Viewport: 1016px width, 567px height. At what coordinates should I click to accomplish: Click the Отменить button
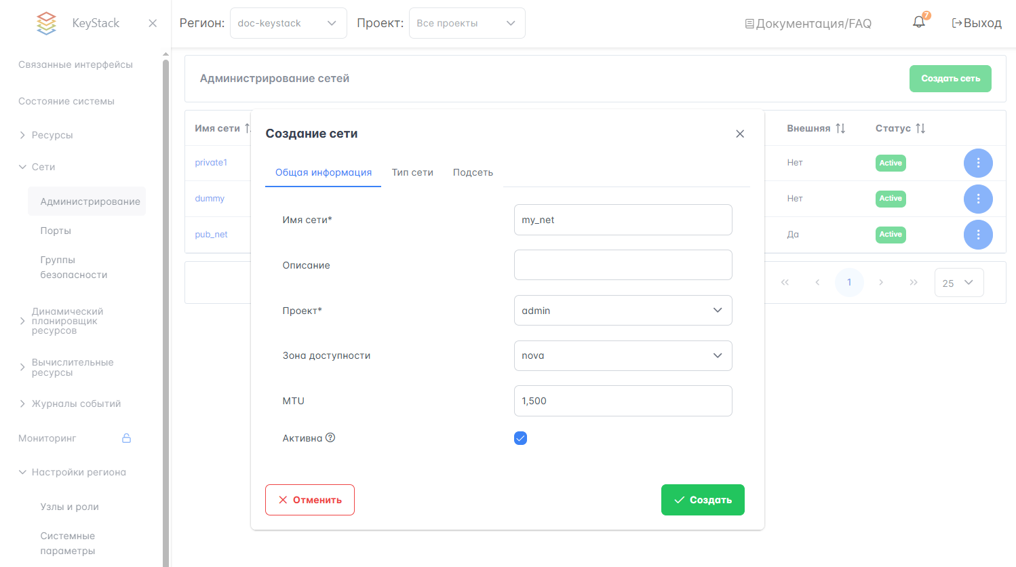(310, 500)
